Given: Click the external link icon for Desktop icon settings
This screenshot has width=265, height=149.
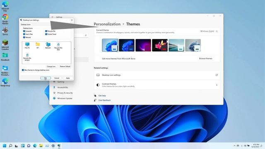Looking at the screenshot, I should click(x=217, y=75).
